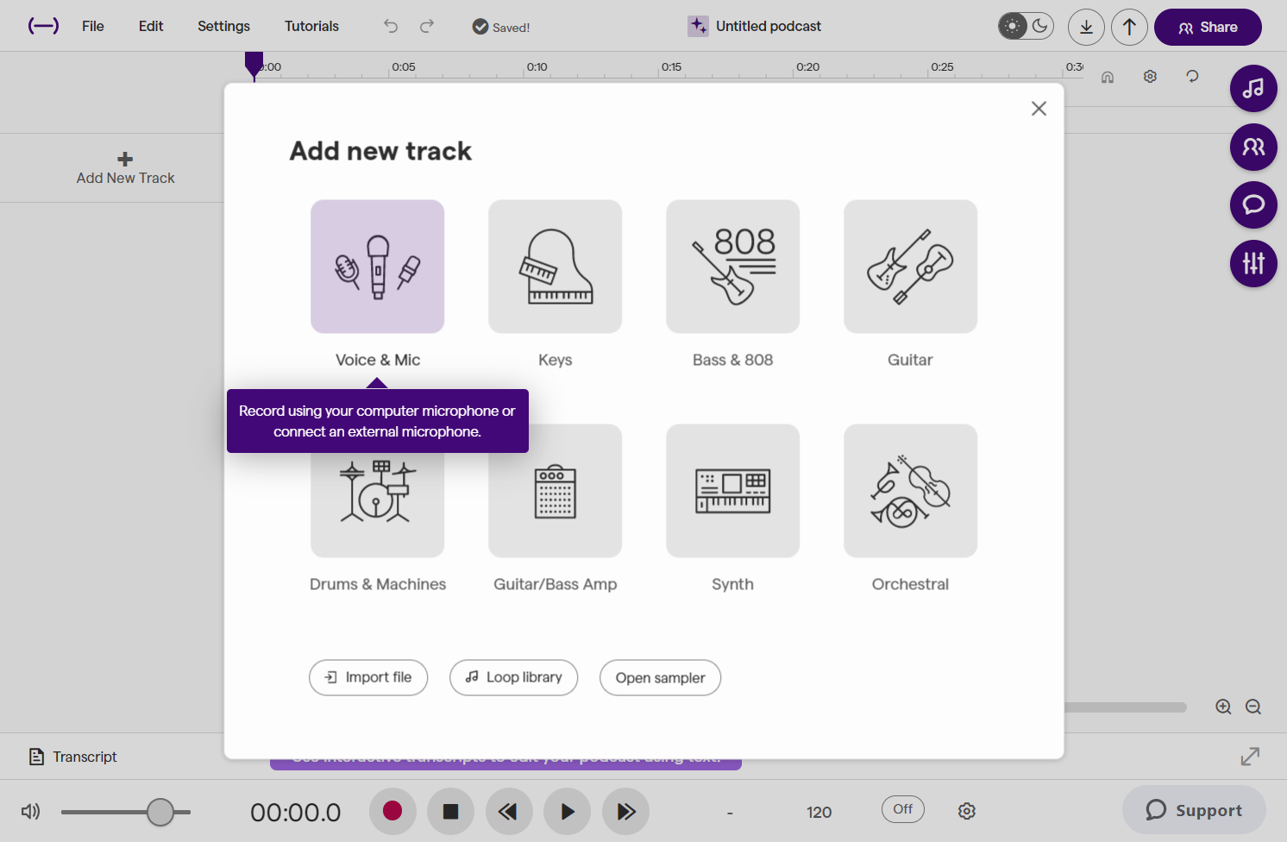Close the Add new track dialog
The height and width of the screenshot is (842, 1287).
pos(1039,108)
